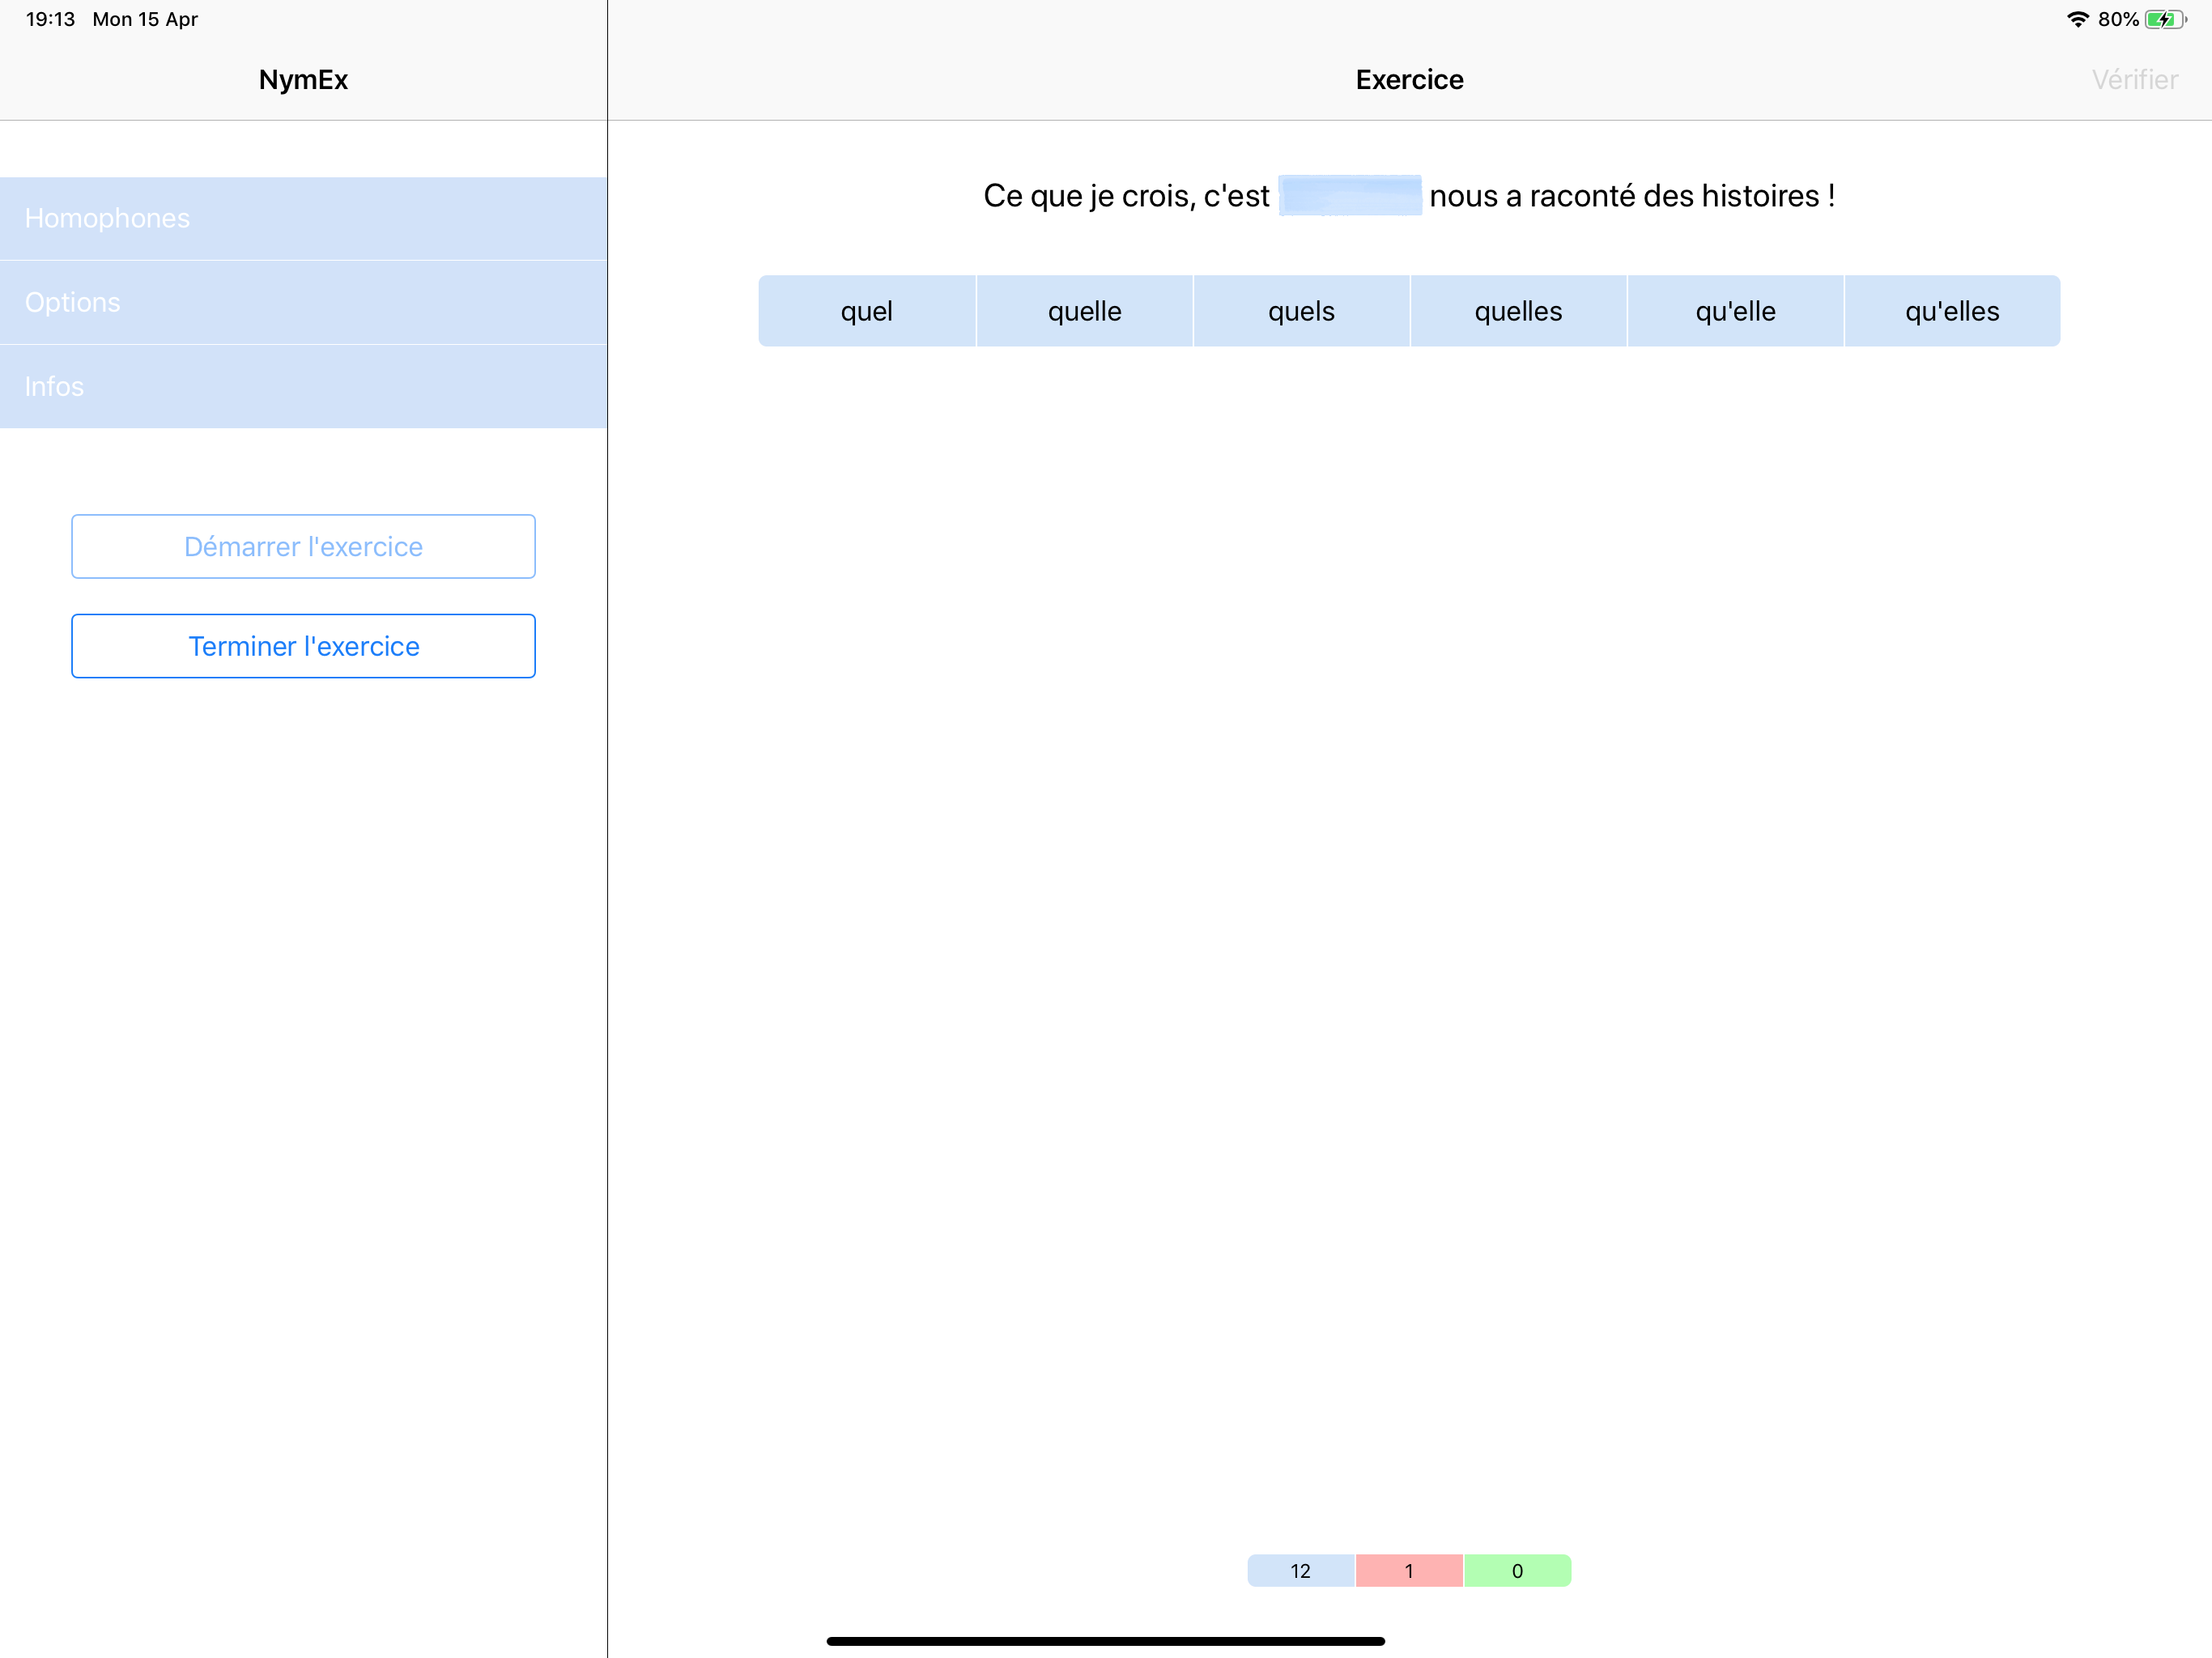Tap the Exercice title in header
The width and height of the screenshot is (2212, 1658).
pyautogui.click(x=1409, y=80)
